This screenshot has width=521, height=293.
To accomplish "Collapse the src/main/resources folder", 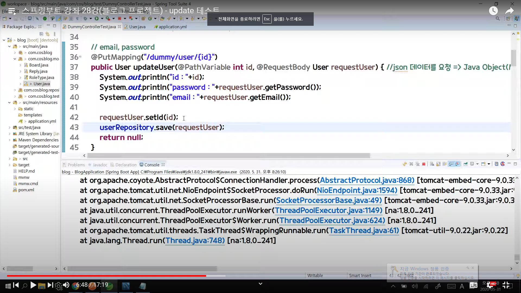I will [x=9, y=103].
